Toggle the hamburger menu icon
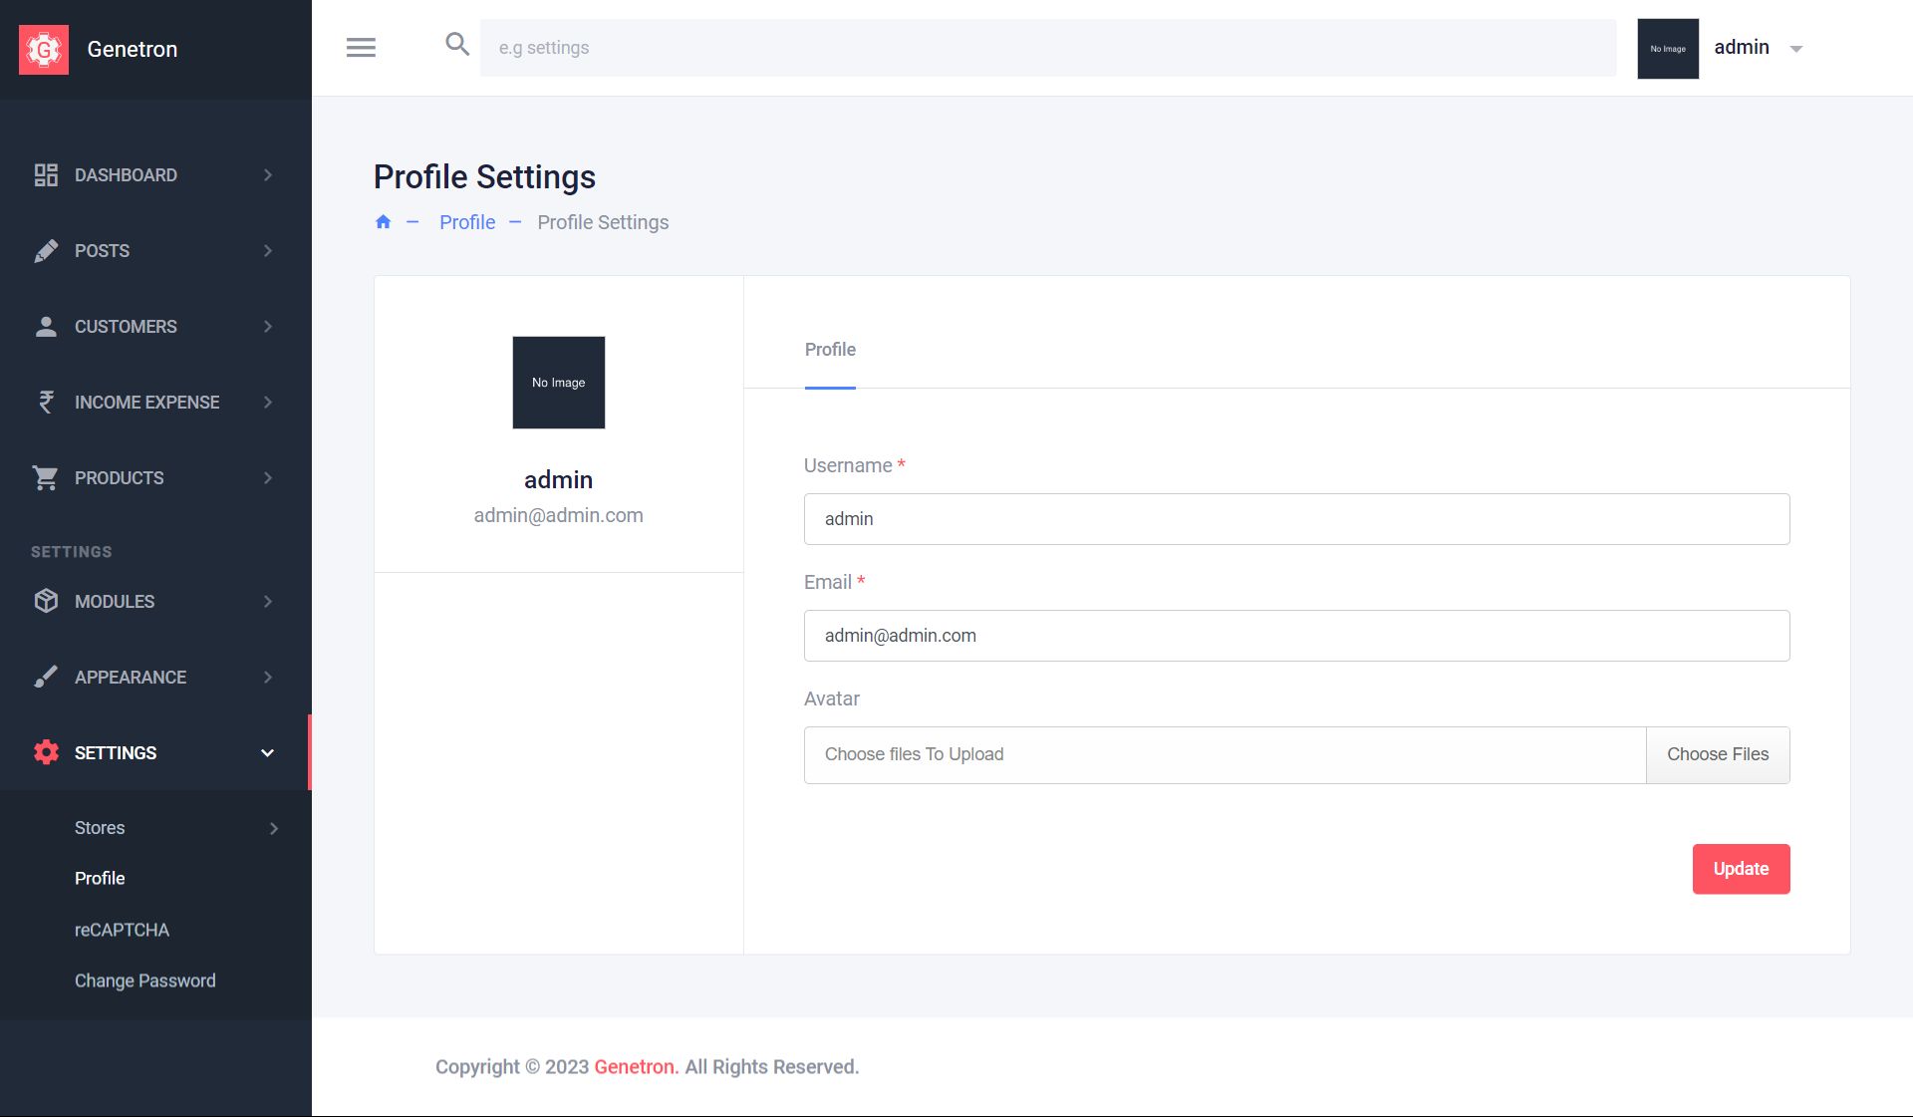Screen dimensions: 1913x1117 pyautogui.click(x=361, y=47)
